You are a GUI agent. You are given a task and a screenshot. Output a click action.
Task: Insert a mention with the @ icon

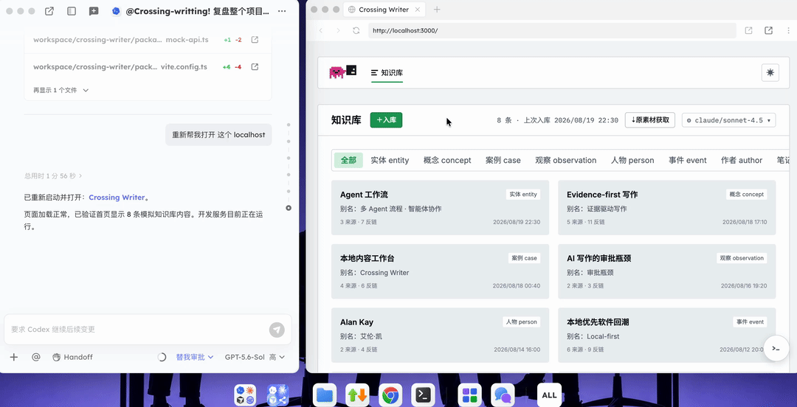(x=35, y=357)
